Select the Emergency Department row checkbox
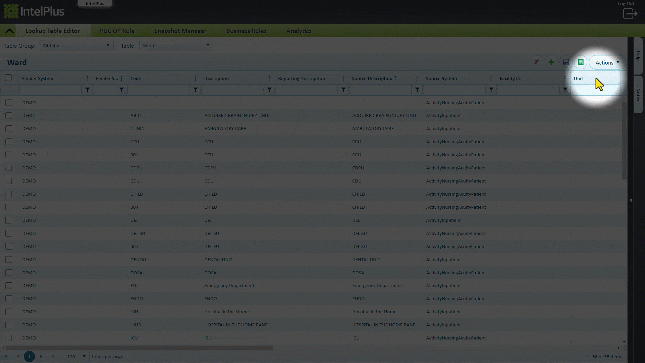Screen dimensions: 645x363 (x=9, y=286)
